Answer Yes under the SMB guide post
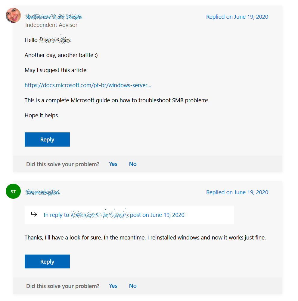The width and height of the screenshot is (298, 301). 113,164
